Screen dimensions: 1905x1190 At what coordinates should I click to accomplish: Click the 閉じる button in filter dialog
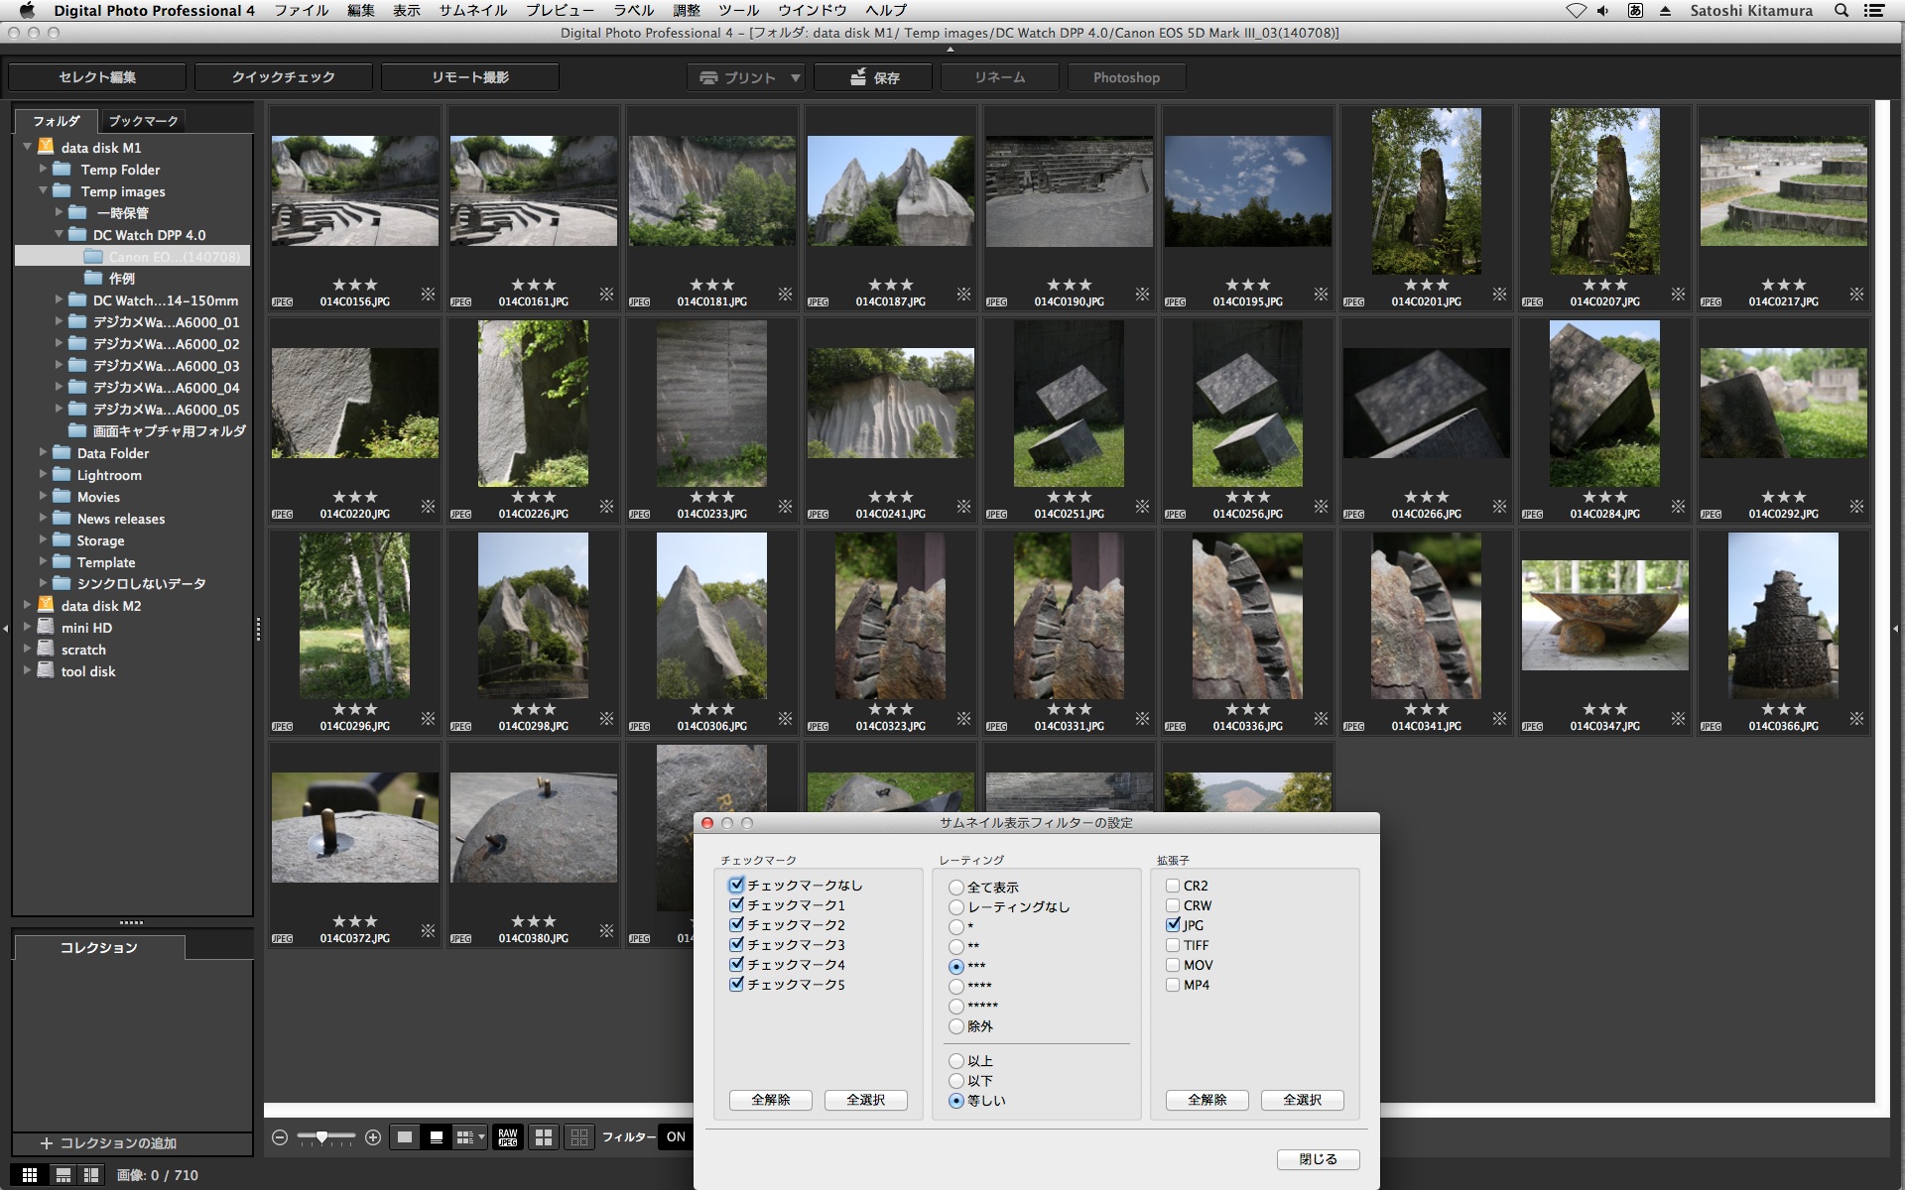coord(1318,1159)
